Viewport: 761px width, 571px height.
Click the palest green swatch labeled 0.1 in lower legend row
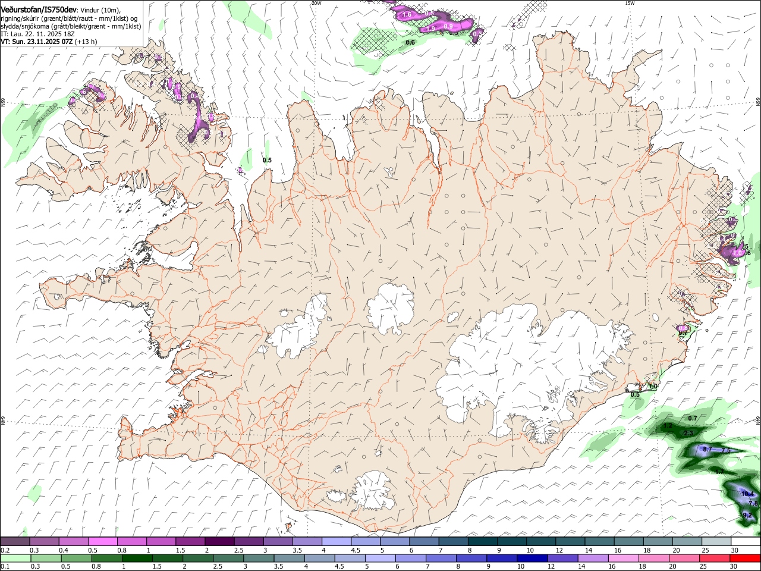tap(16, 559)
